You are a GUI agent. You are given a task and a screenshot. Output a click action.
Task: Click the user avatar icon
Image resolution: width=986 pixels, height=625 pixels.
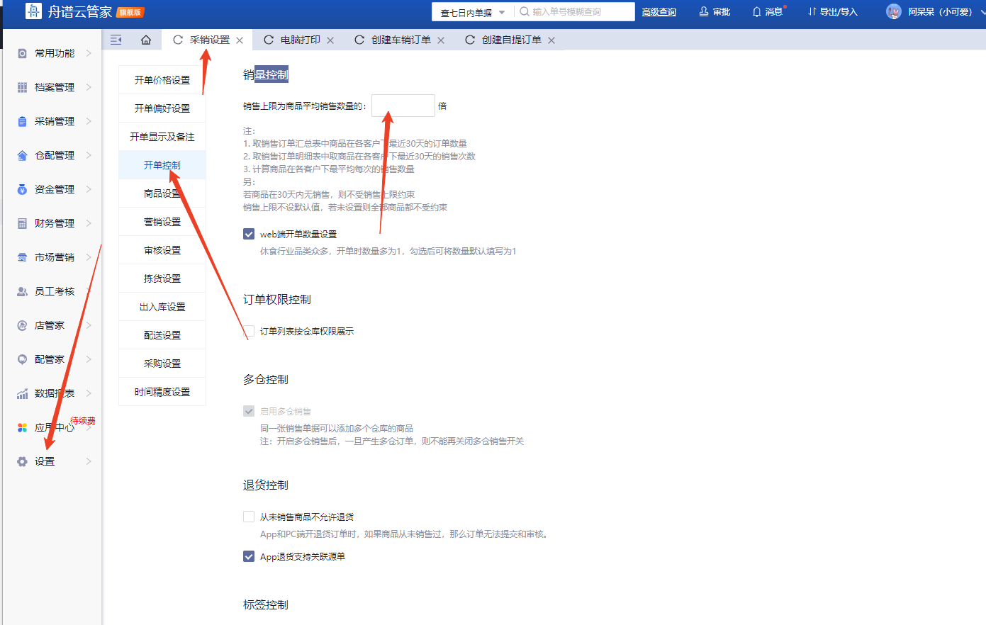[x=894, y=12]
